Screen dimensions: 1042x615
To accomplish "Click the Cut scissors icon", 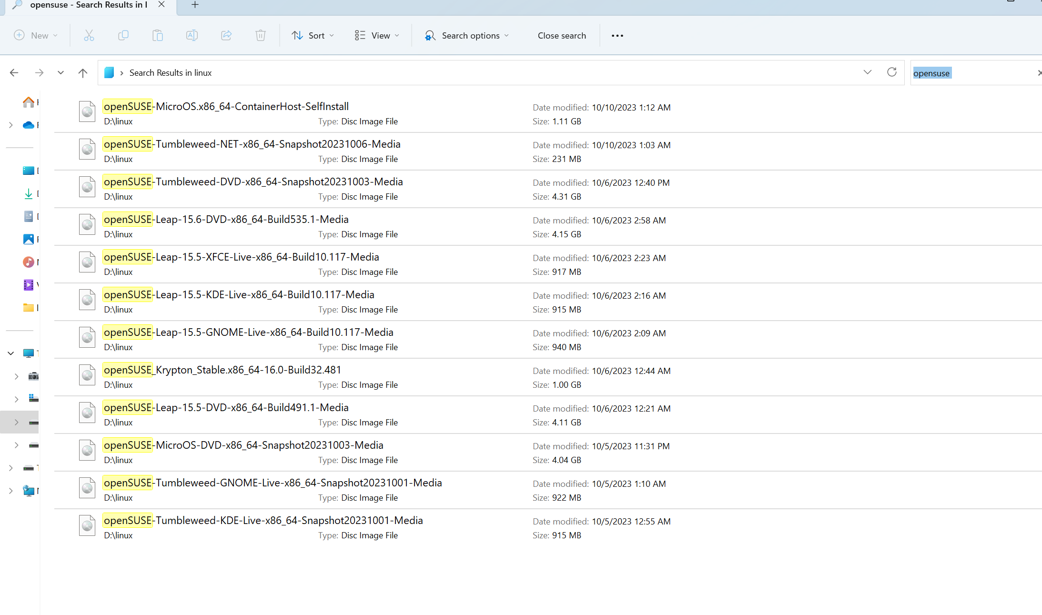I will point(89,36).
